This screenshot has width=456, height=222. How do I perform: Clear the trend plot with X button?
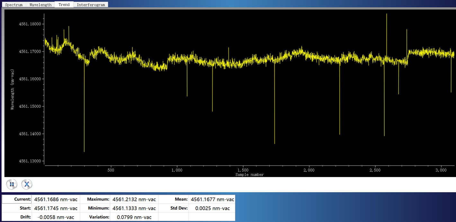[x=27, y=184]
